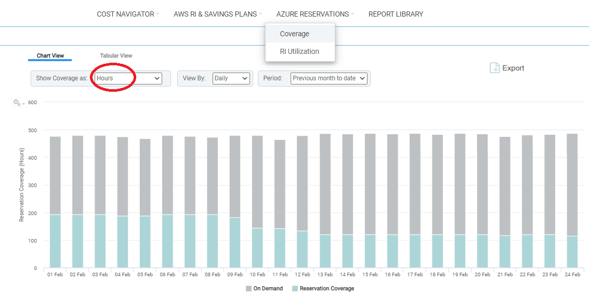Expand the Azure Reservations menu
This screenshot has height=297, width=590.
click(312, 14)
